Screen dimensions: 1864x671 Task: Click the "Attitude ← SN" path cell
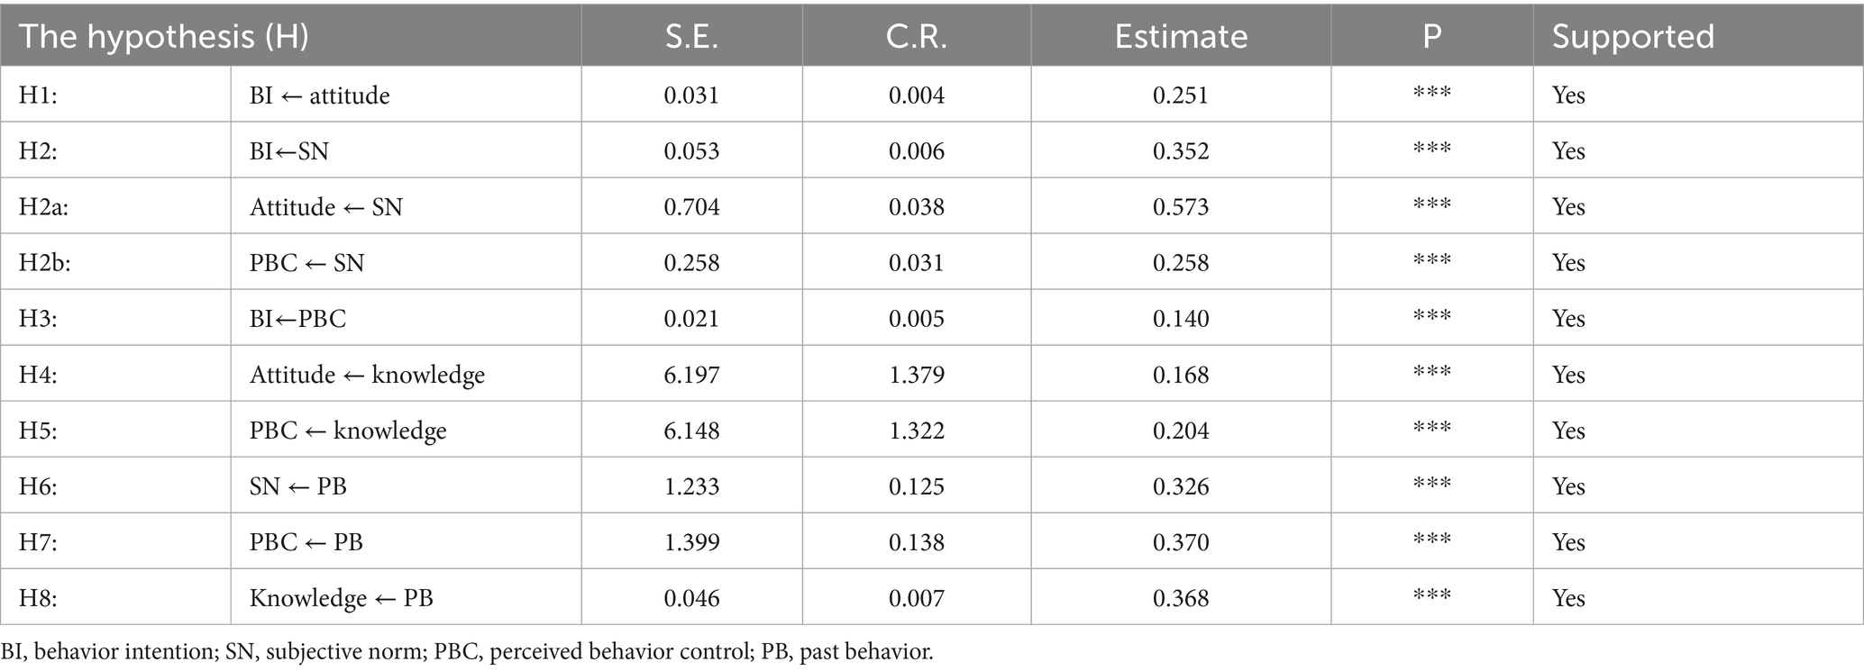pyautogui.click(x=326, y=207)
